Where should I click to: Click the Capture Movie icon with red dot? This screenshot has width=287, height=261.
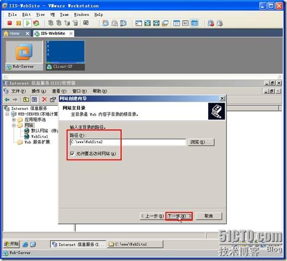pyautogui.click(x=211, y=23)
